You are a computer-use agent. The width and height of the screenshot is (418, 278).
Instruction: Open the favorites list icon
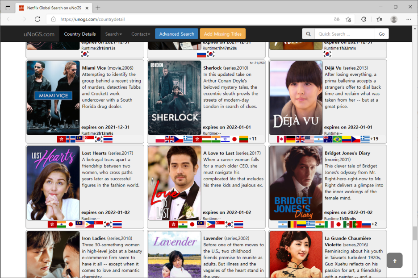pos(379,19)
